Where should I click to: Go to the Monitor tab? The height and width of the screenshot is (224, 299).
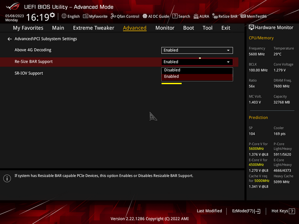pyautogui.click(x=165, y=28)
